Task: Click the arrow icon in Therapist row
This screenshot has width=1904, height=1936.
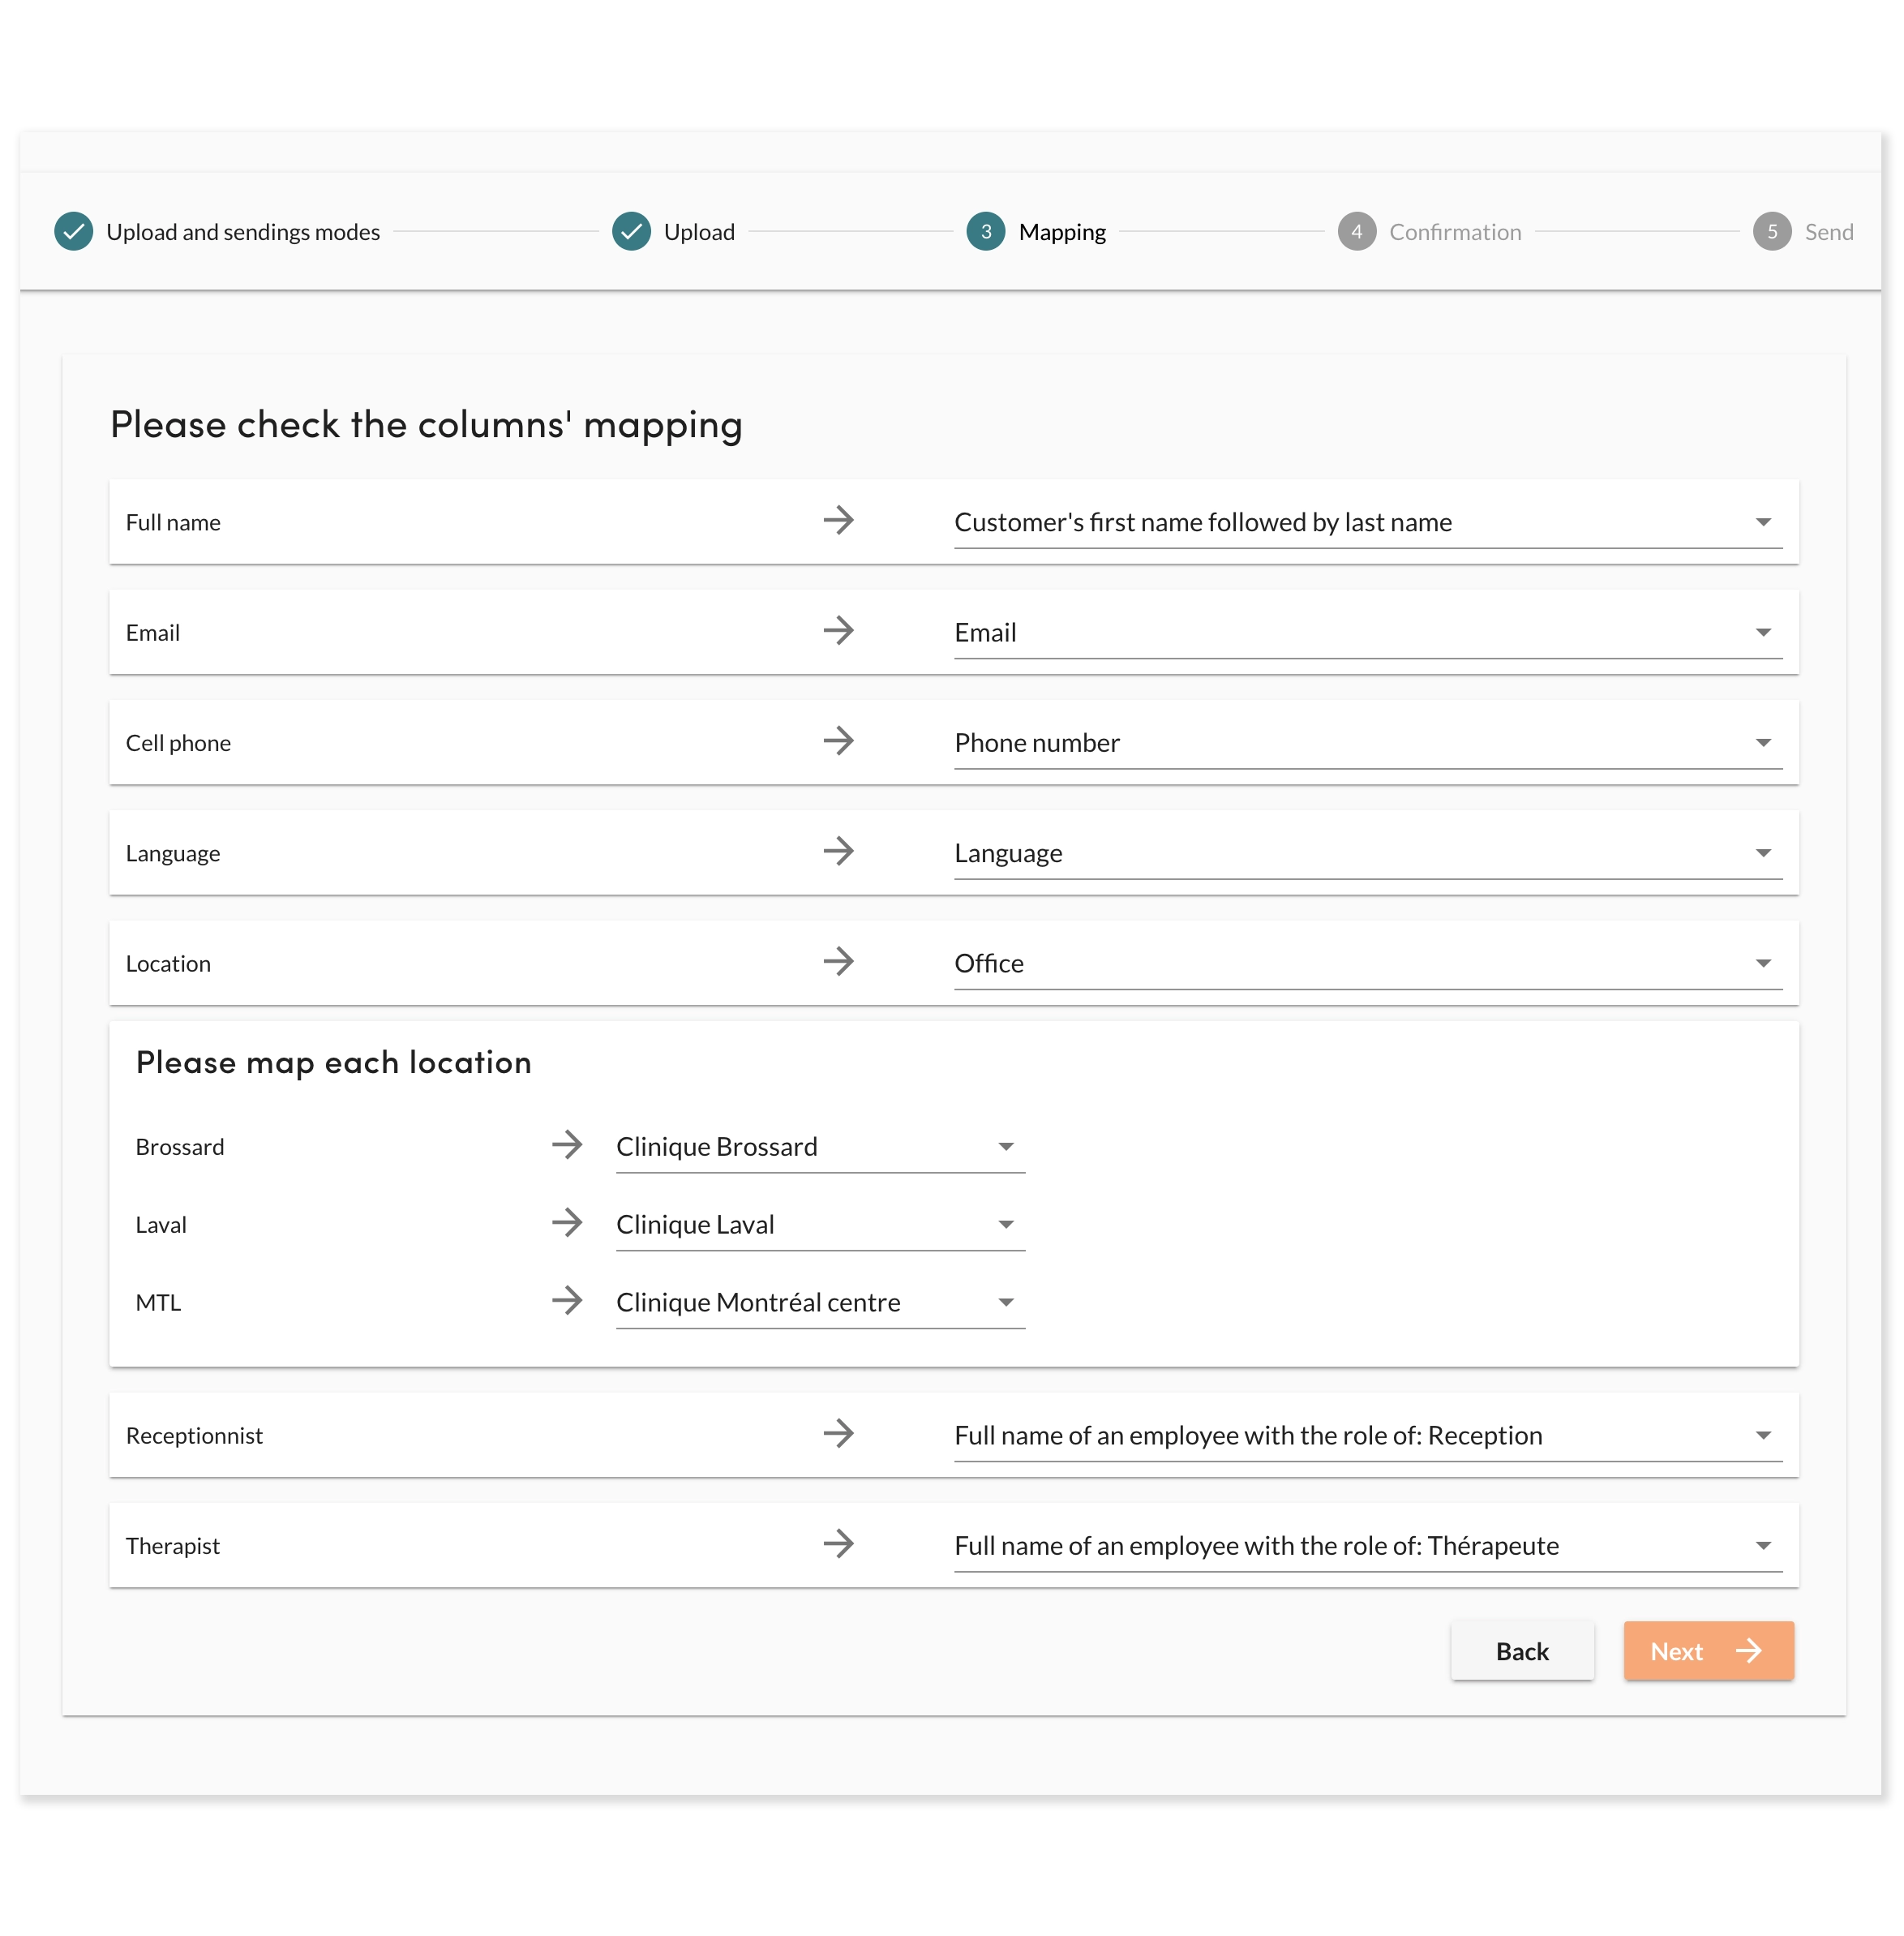Action: 838,1544
